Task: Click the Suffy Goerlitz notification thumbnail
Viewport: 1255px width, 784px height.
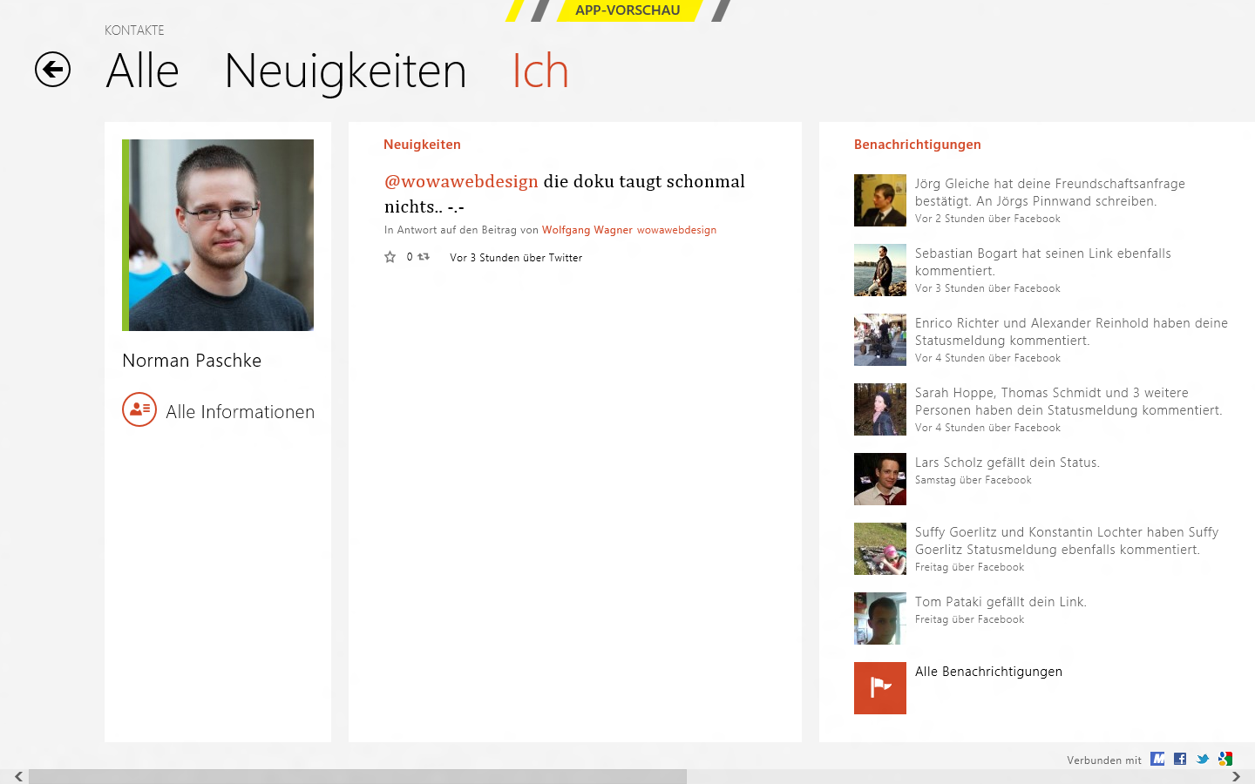Action: pyautogui.click(x=880, y=549)
